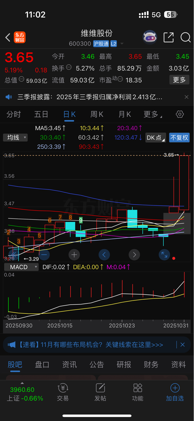Viewport: 194px width, 421px height.
Task: Select the 周K chart tab
Action: (x=97, y=115)
